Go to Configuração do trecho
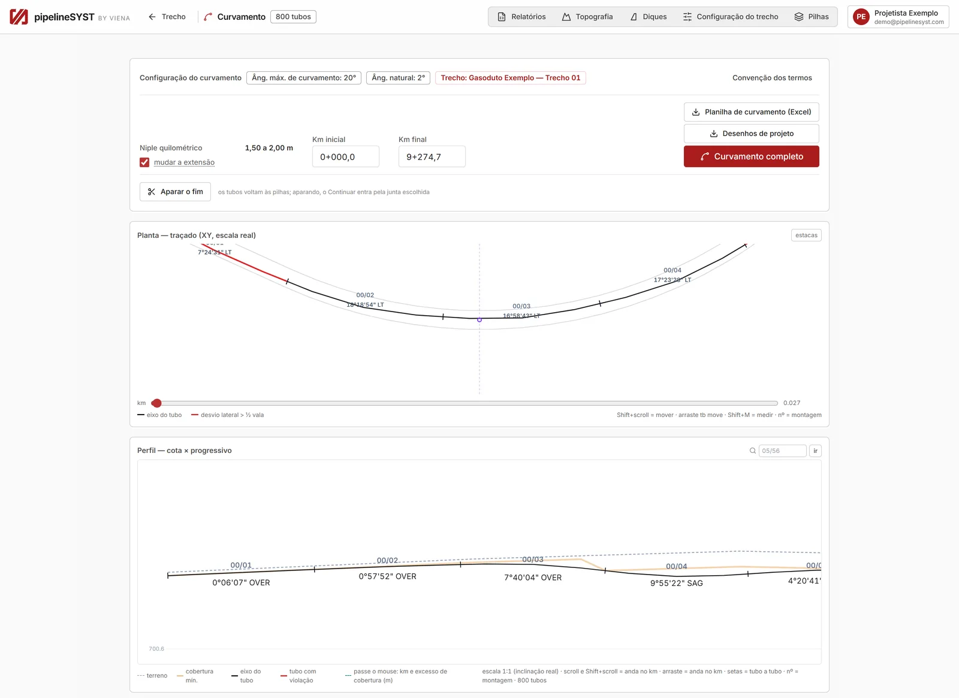 coord(731,17)
